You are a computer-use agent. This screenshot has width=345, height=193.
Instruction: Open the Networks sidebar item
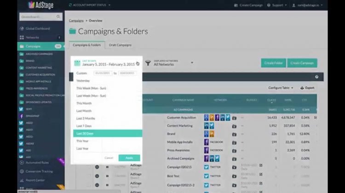(32, 38)
